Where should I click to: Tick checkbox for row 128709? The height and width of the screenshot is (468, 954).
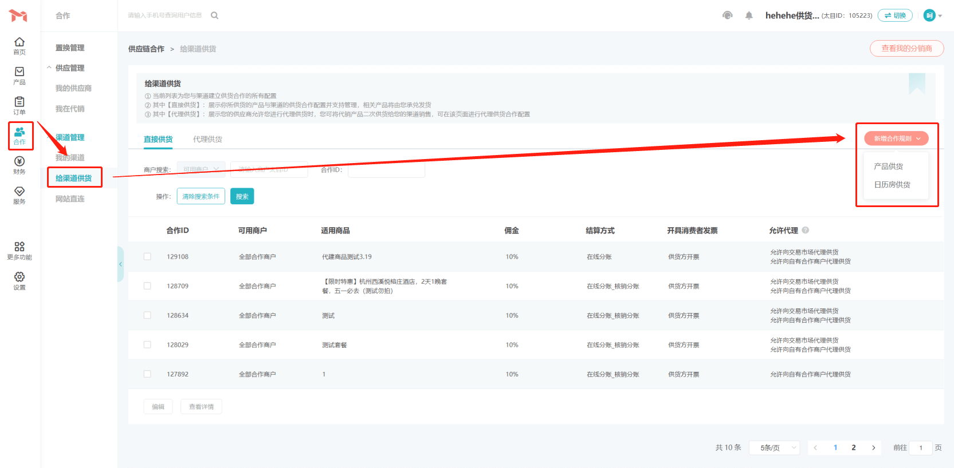[x=147, y=286]
